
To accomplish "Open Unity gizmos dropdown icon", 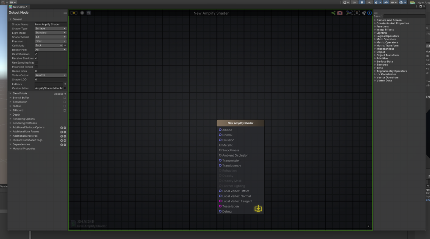I will point(402,2).
